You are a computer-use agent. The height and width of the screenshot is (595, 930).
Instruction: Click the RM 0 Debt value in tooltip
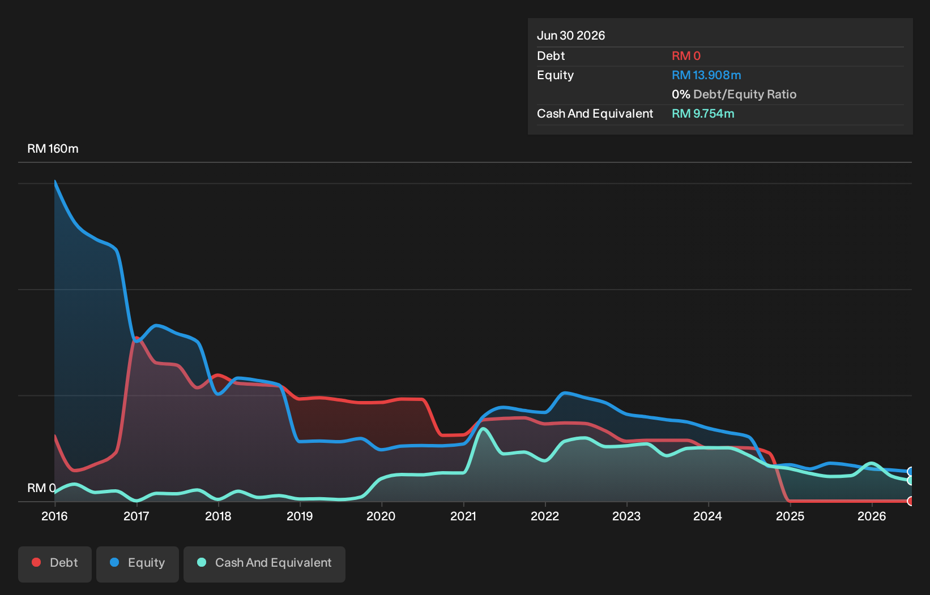[686, 56]
